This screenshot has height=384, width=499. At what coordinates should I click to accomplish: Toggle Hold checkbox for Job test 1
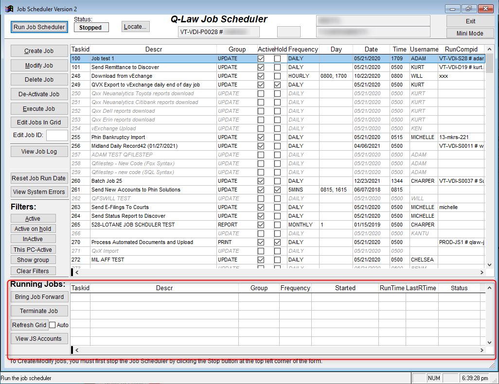tap(278, 58)
